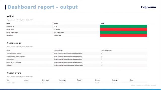Click version 3.3 in the OpenLDAP row
Image resolution: width=161 pixels, height=90 pixels.
(101, 65)
